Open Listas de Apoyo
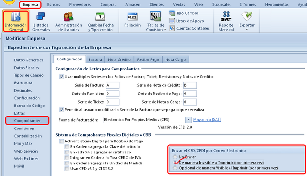The width and height of the screenshot is (307, 176). (187, 21)
